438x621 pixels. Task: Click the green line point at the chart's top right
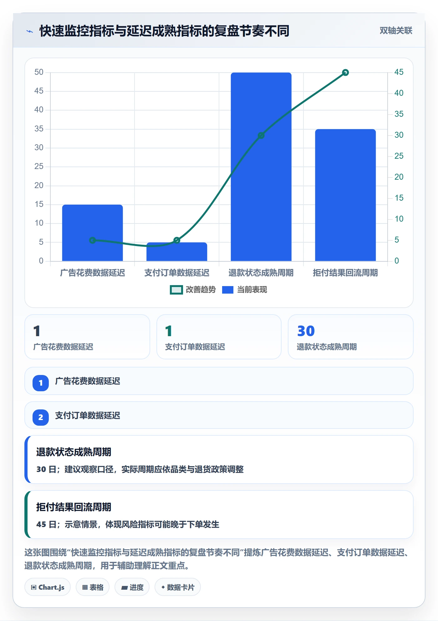click(345, 73)
